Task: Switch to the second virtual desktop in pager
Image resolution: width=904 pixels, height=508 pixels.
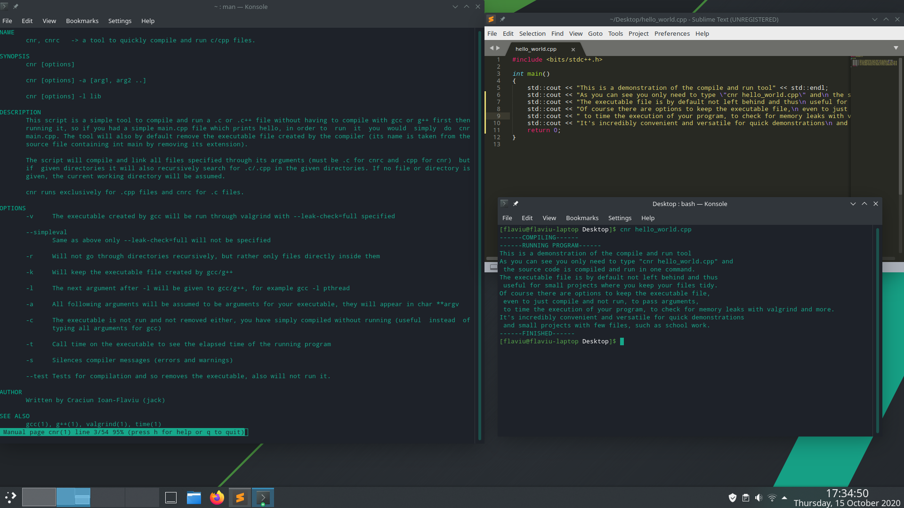Action: 73,497
